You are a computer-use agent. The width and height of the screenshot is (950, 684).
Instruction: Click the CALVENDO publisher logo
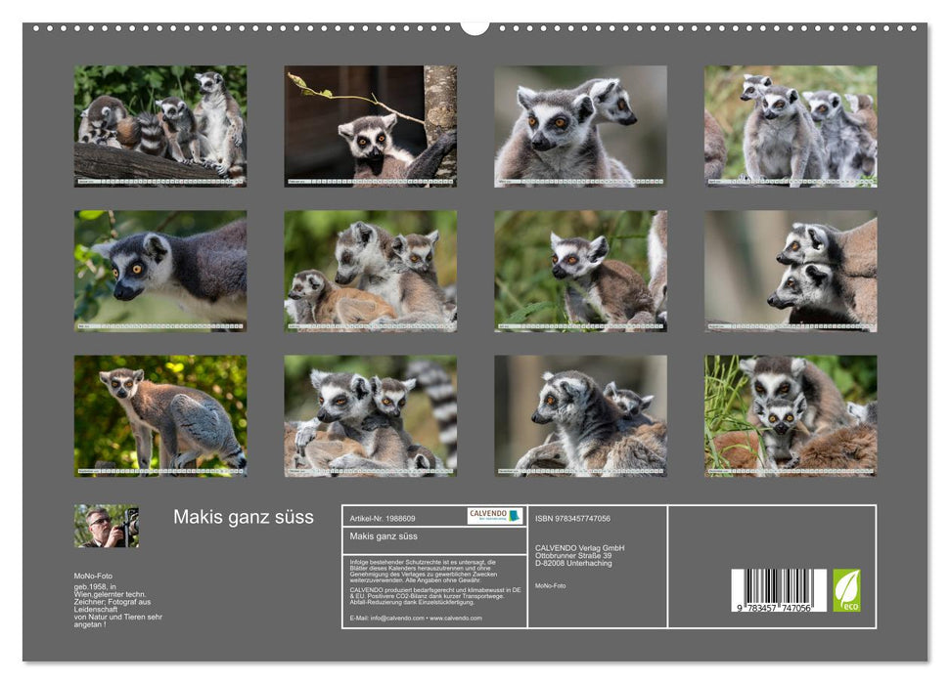[494, 516]
